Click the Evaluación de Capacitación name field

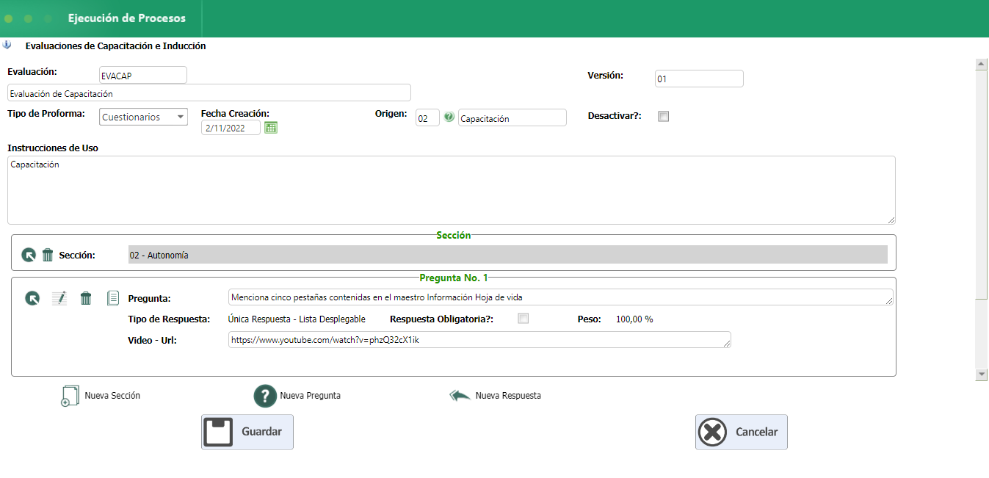pyautogui.click(x=209, y=93)
